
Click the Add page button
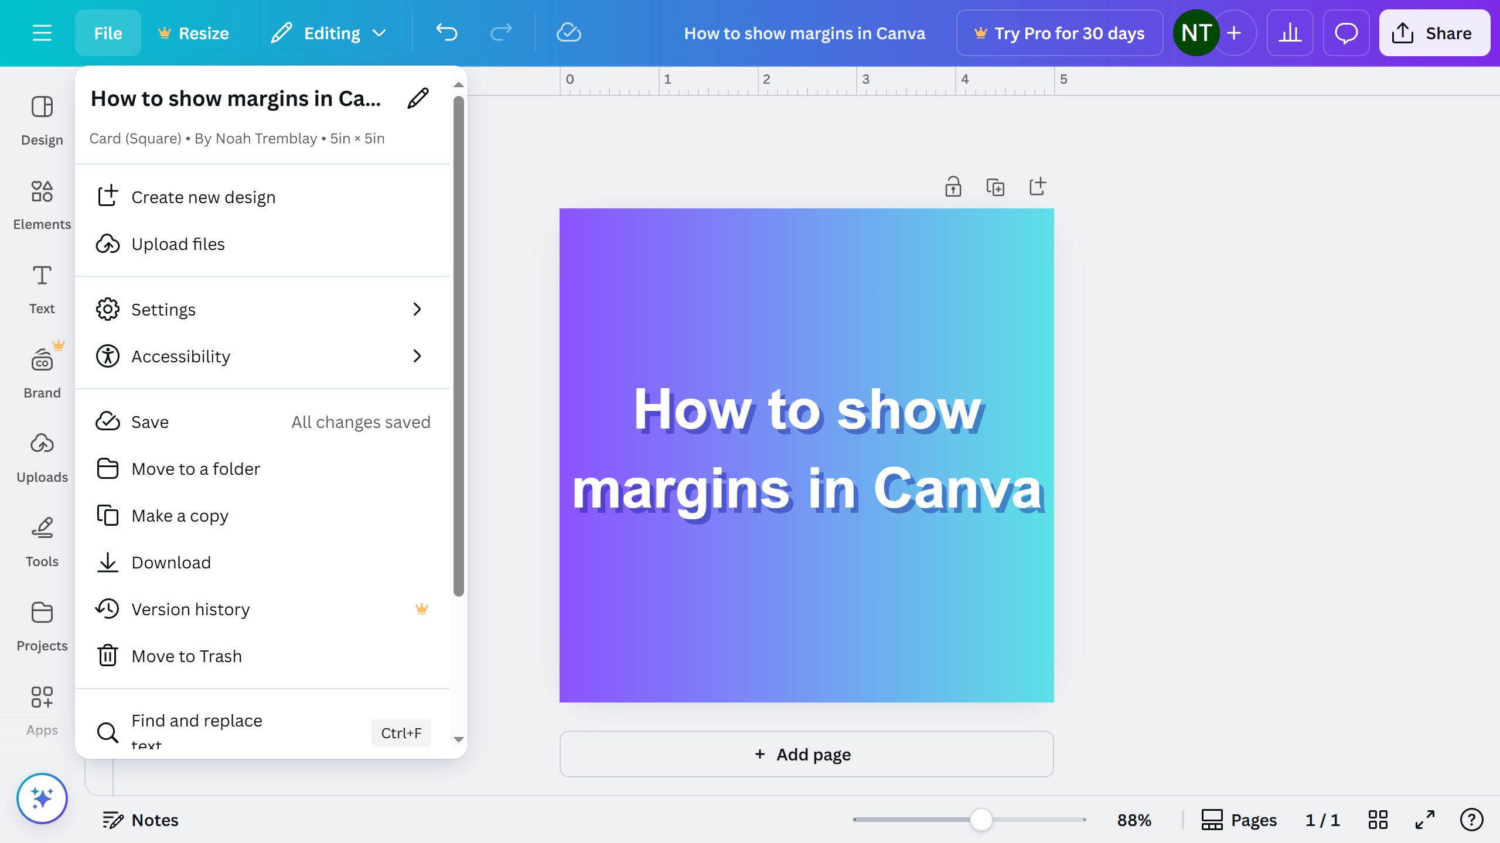(806, 754)
